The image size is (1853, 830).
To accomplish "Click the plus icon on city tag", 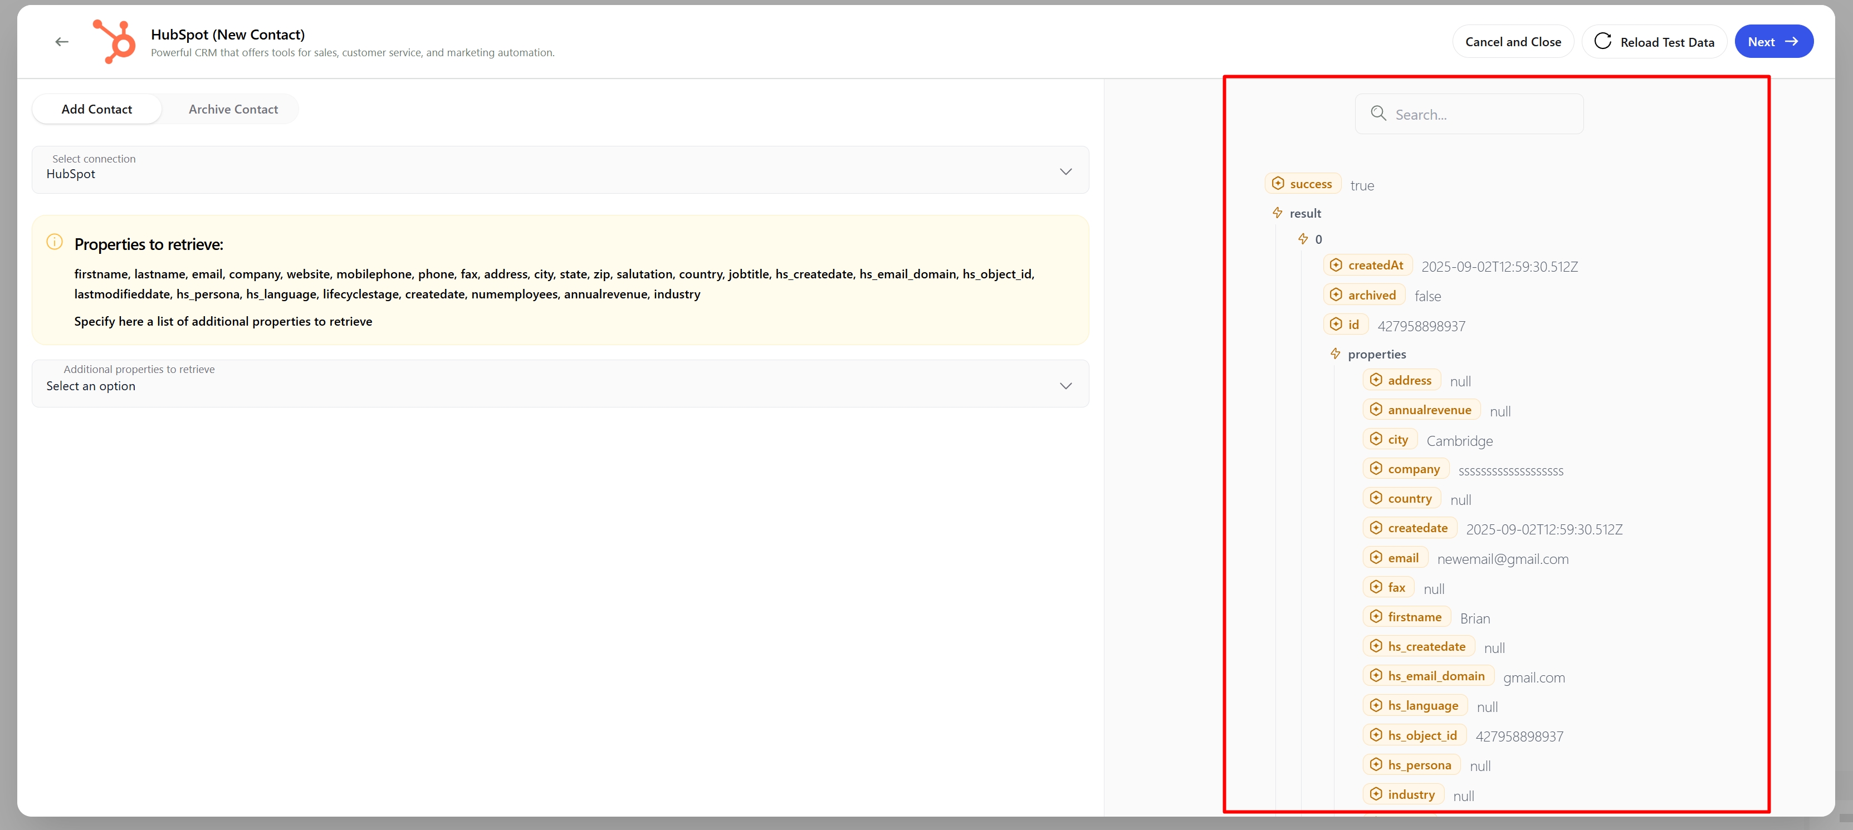I will coord(1375,439).
